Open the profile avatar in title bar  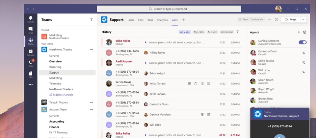[278, 9]
